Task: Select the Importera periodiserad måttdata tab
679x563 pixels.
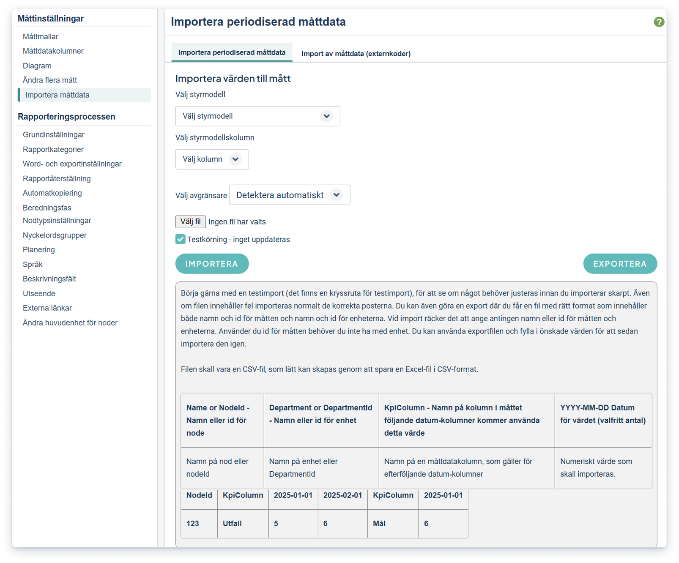Action: click(232, 52)
